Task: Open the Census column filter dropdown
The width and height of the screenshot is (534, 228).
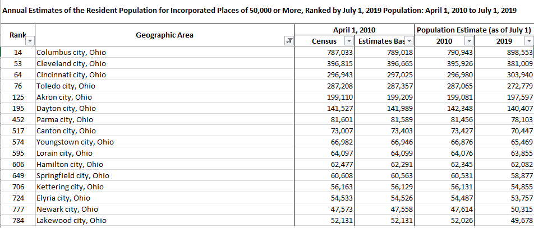Action: pos(349,41)
